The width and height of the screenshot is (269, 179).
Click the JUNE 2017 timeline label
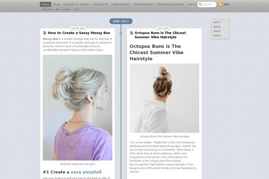pos(121,21)
